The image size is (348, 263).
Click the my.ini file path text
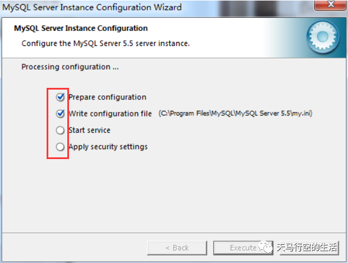tap(235, 114)
